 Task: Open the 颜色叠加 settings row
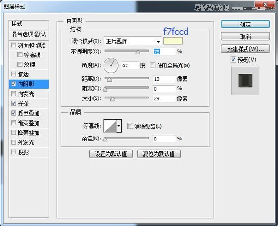[29, 113]
